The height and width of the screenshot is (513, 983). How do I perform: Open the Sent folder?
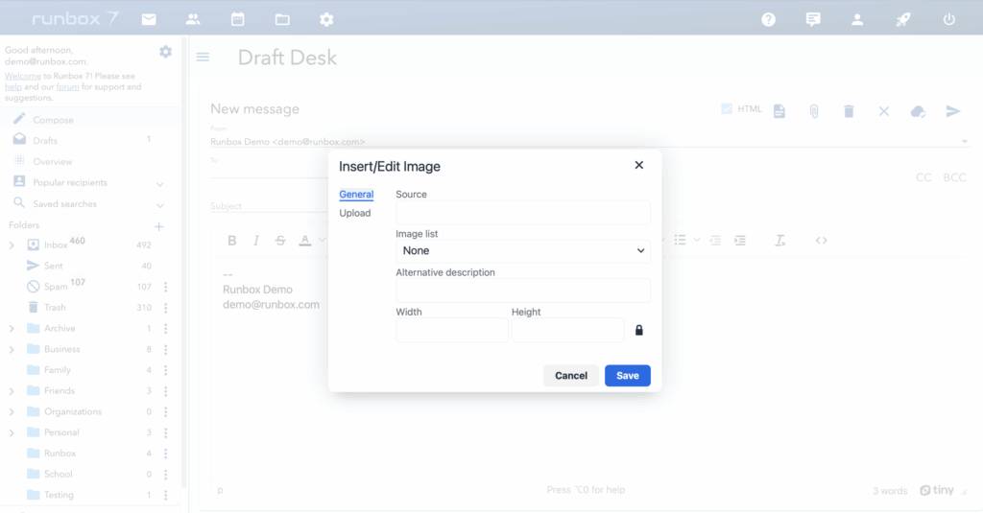click(x=54, y=267)
